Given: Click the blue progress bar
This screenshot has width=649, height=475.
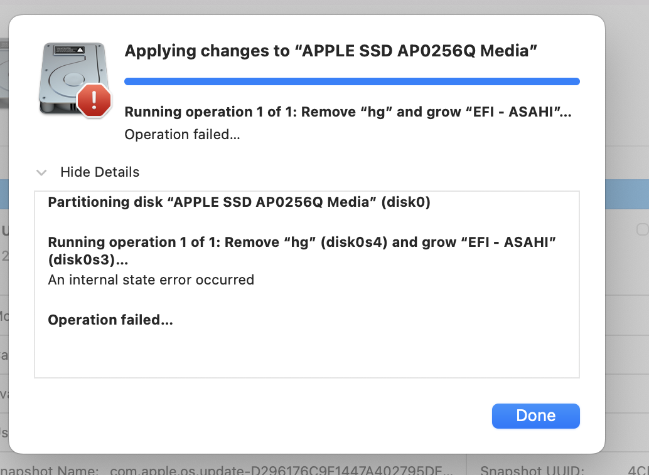Looking at the screenshot, I should [x=351, y=81].
